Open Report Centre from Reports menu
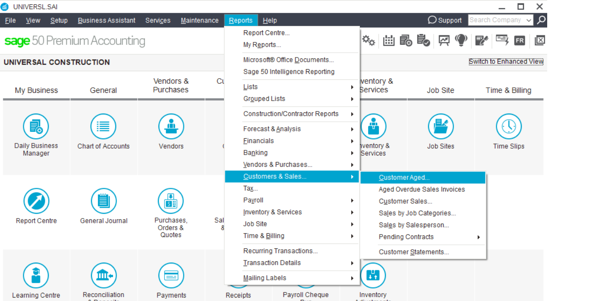 pos(292,33)
